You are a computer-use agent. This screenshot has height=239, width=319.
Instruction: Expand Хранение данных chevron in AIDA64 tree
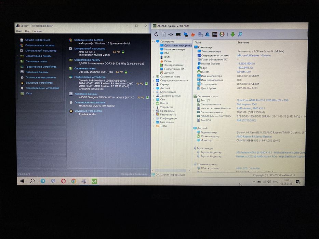click(x=154, y=96)
